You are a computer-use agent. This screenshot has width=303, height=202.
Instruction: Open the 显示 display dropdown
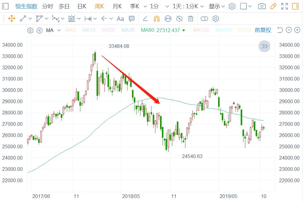(x=217, y=6)
